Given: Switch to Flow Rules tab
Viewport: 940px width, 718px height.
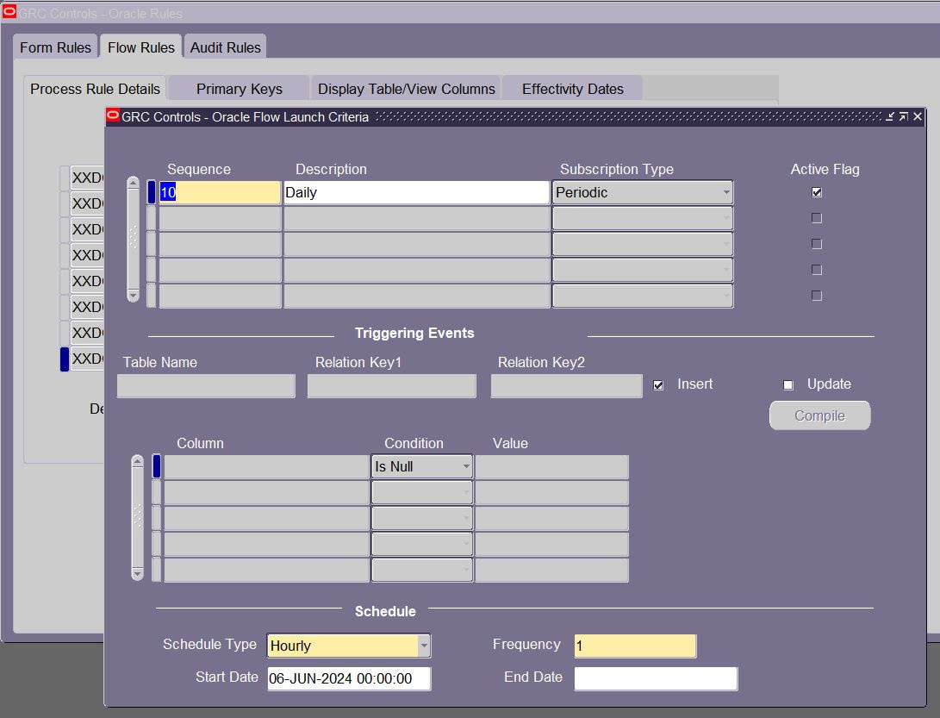Looking at the screenshot, I should [x=141, y=47].
